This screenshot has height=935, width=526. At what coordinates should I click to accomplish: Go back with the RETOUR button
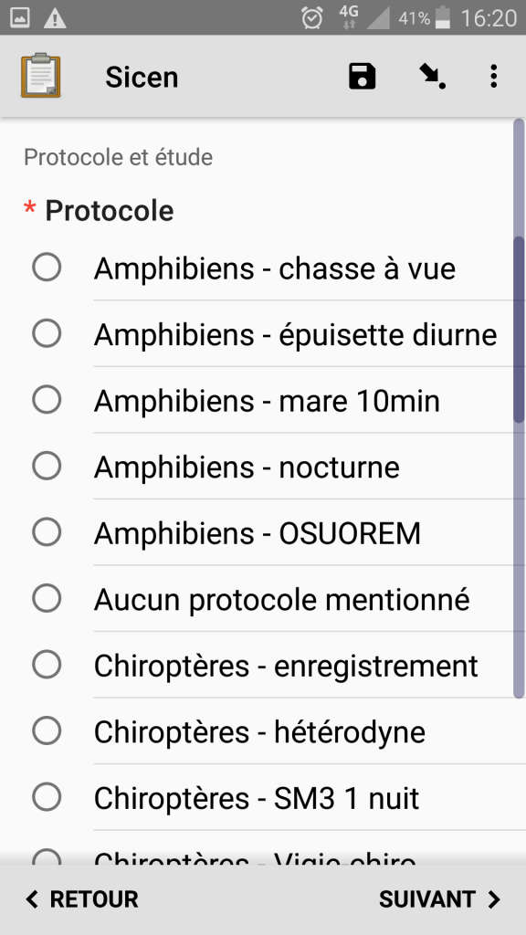click(81, 899)
